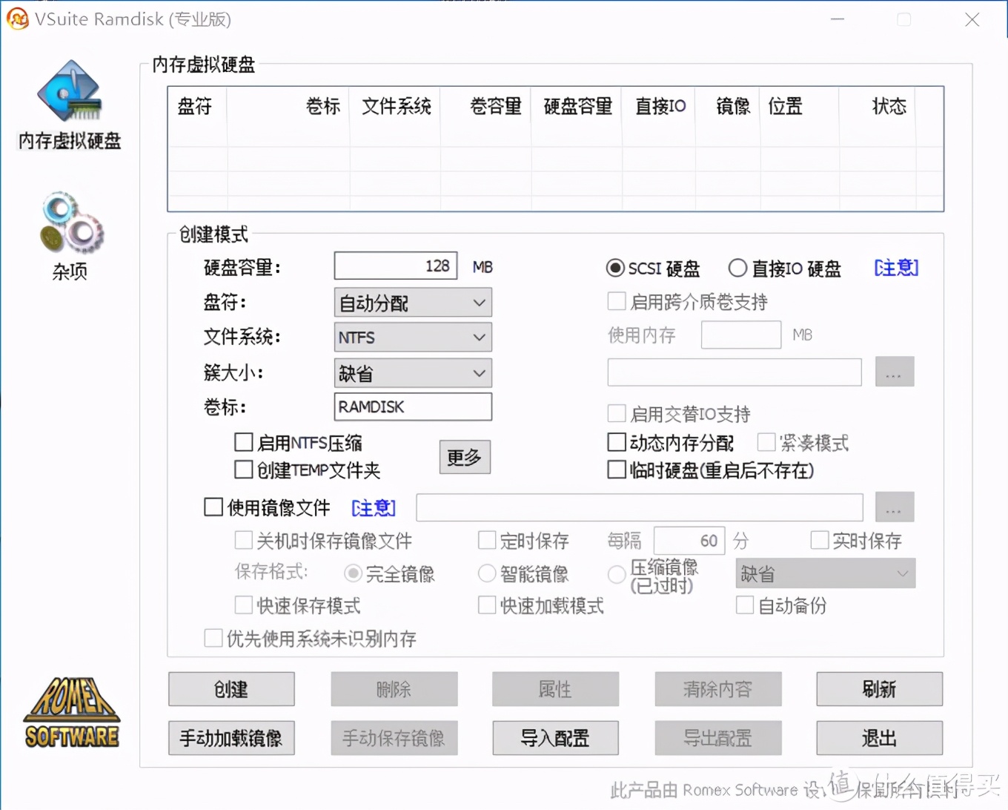
Task: Open the 杂项 gears icon
Action: point(70,223)
